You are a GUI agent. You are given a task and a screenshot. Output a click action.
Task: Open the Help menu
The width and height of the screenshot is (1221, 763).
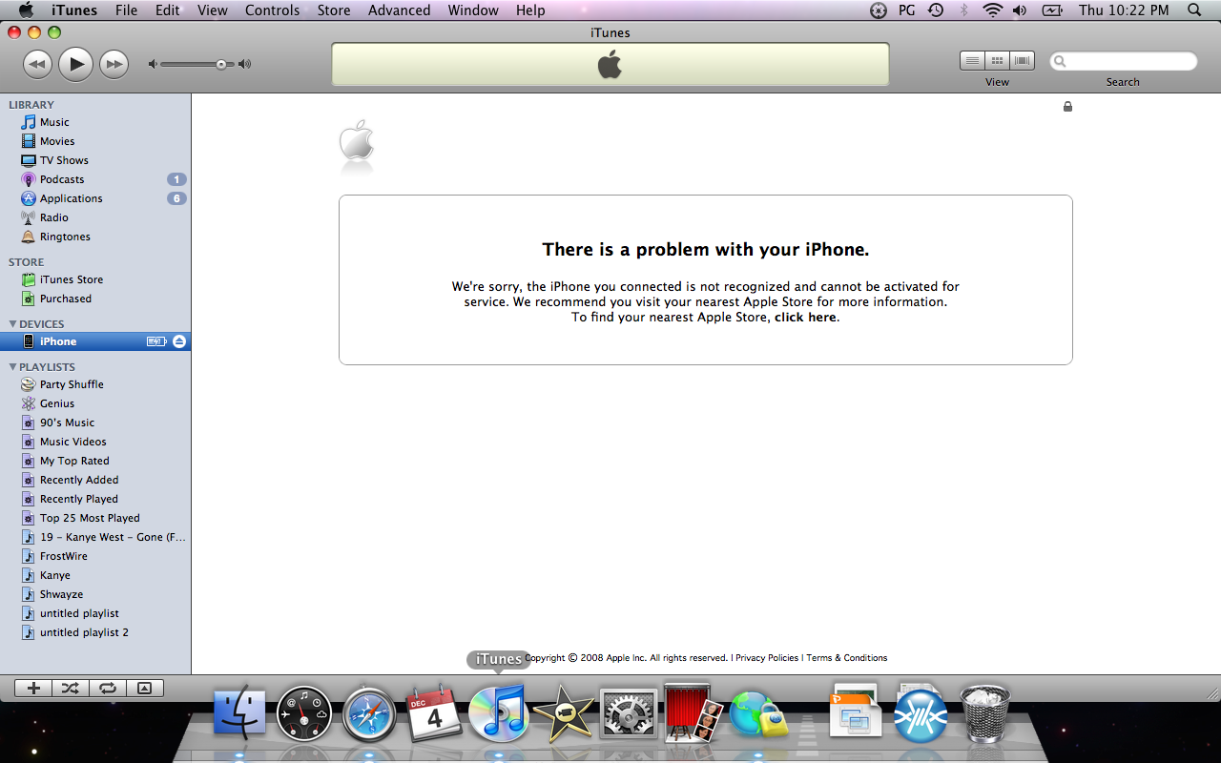(x=530, y=10)
